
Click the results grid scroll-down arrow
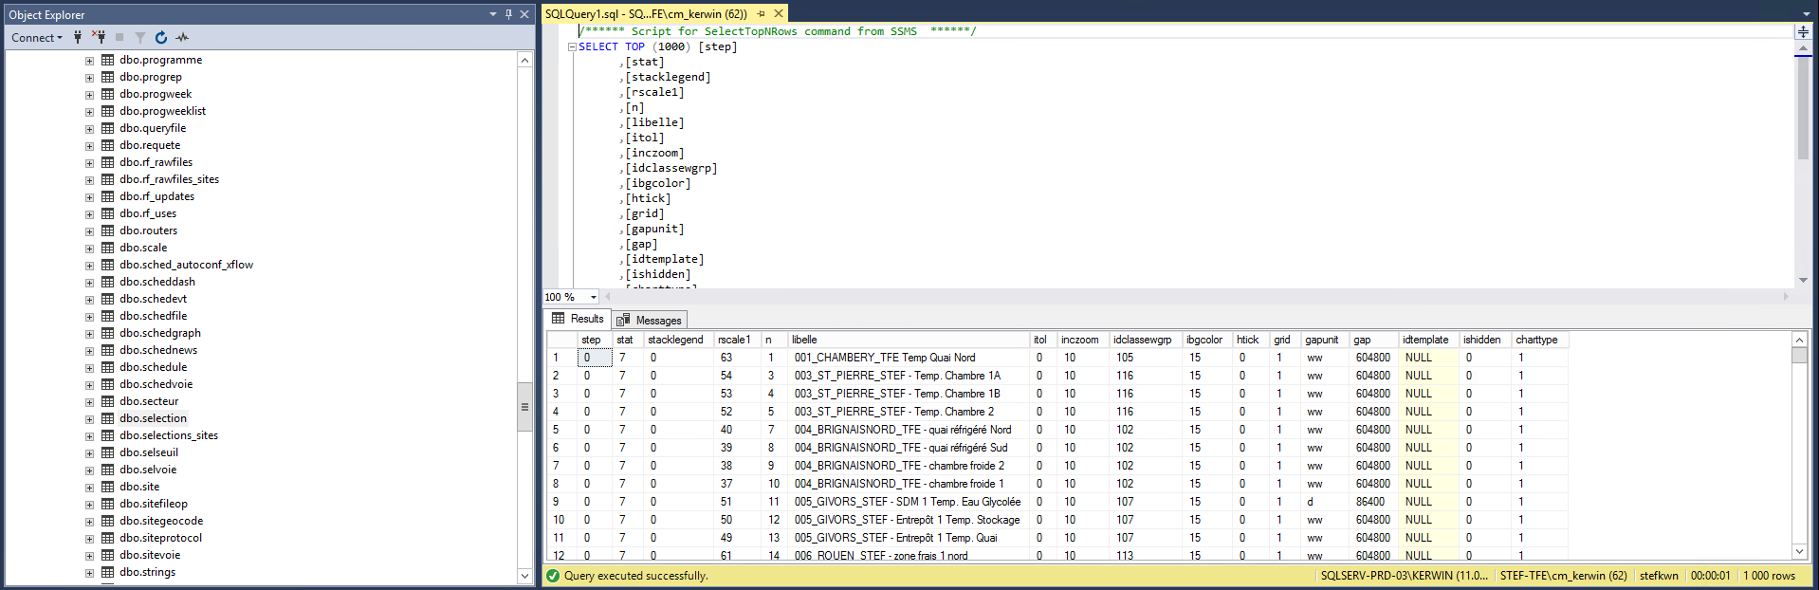tap(1799, 551)
